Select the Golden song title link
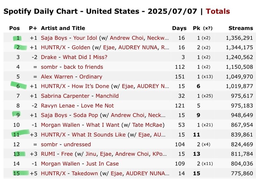 (x=81, y=47)
